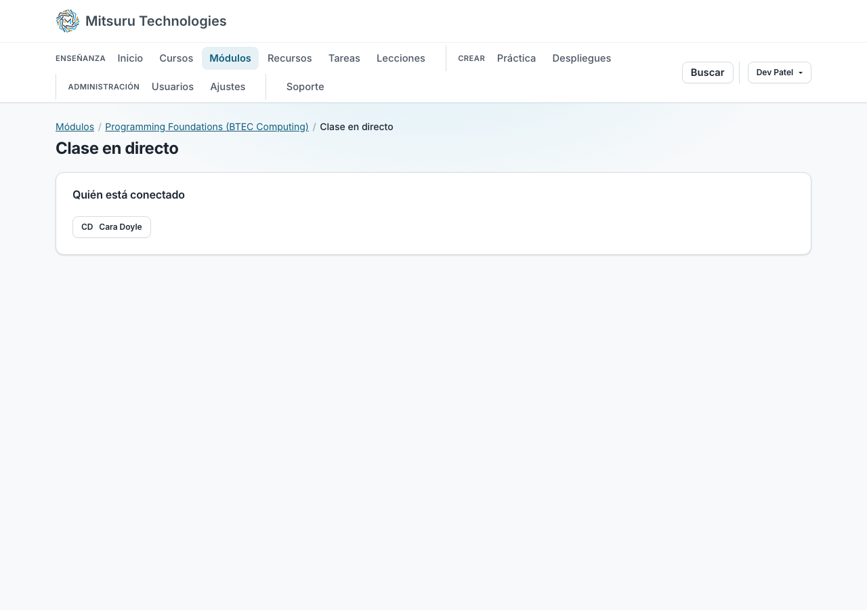Visit the Soporte page
The width and height of the screenshot is (867, 610).
[305, 87]
